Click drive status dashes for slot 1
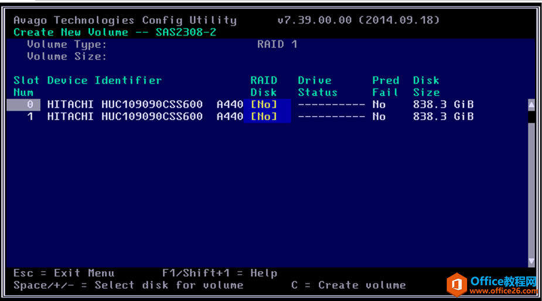The height and width of the screenshot is (301, 542). [x=332, y=117]
